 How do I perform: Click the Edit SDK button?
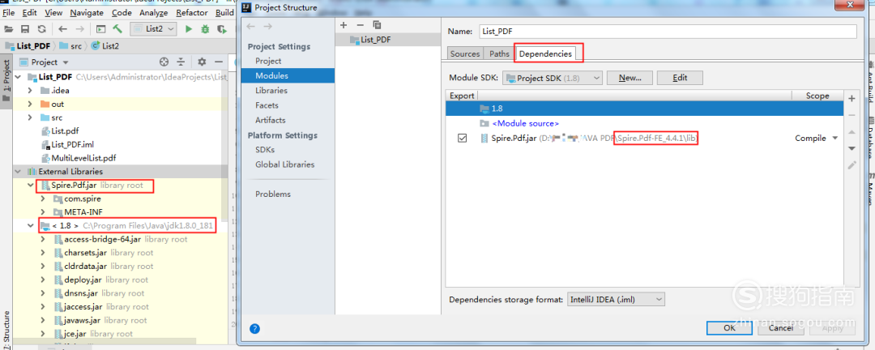point(680,78)
